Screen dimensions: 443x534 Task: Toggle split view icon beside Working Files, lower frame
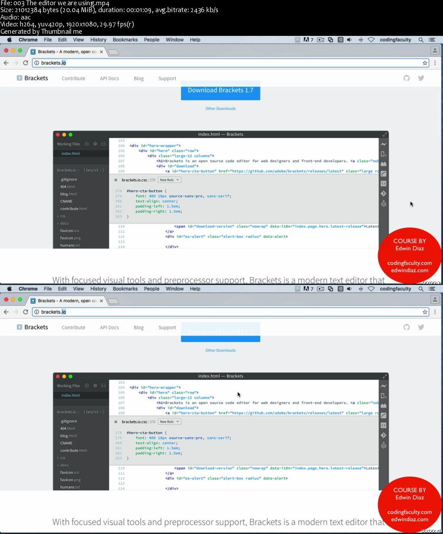103,386
